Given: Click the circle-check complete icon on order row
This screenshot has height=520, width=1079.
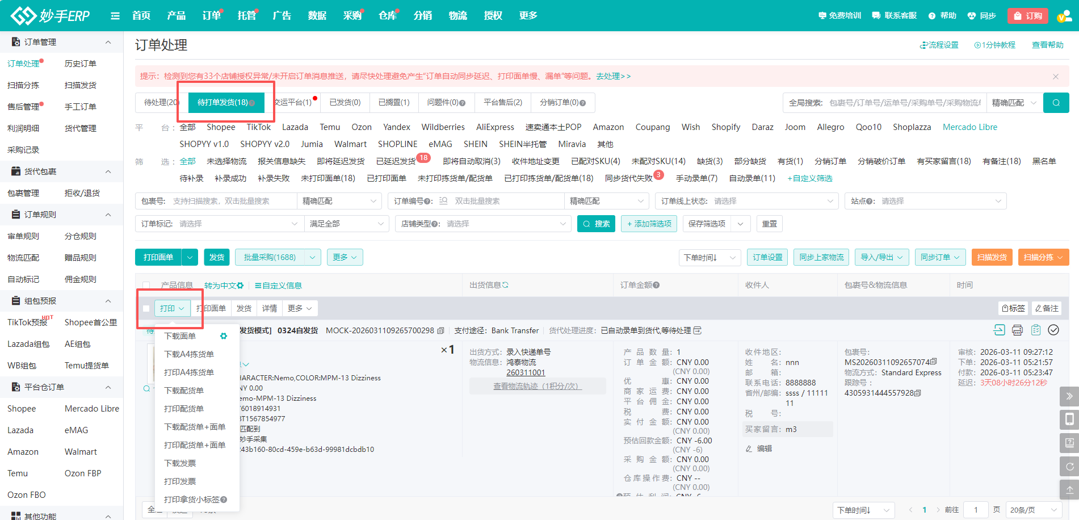Looking at the screenshot, I should [x=1053, y=330].
